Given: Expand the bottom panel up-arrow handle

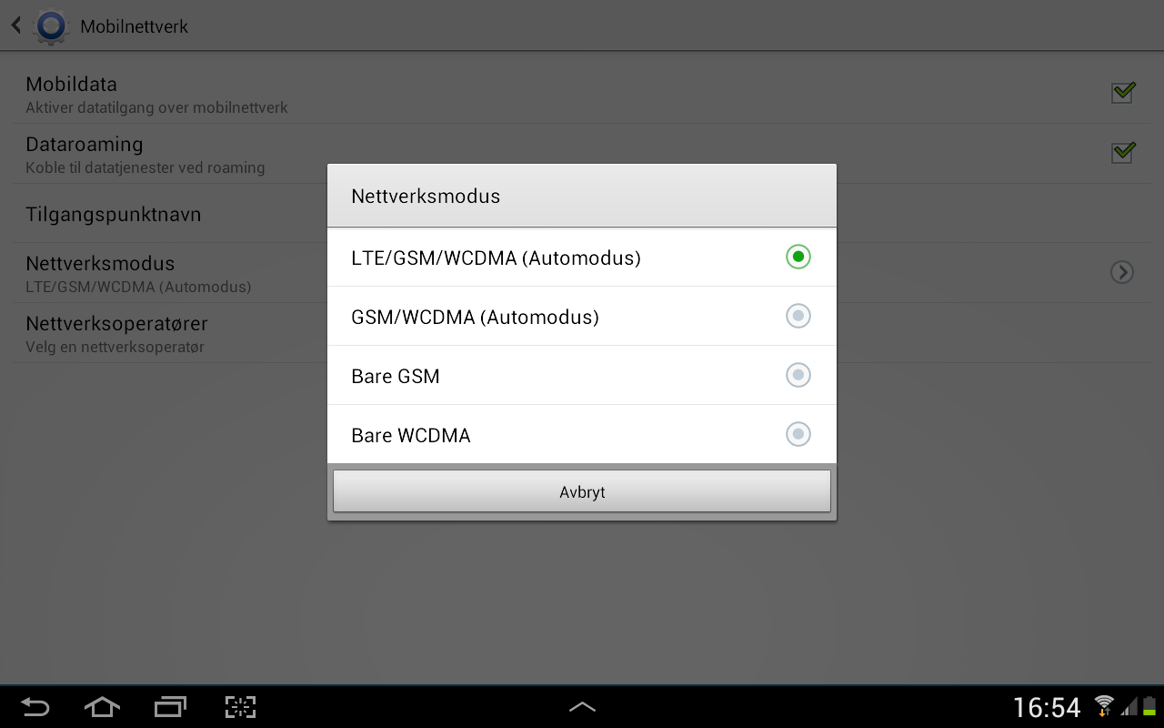Looking at the screenshot, I should [x=582, y=706].
